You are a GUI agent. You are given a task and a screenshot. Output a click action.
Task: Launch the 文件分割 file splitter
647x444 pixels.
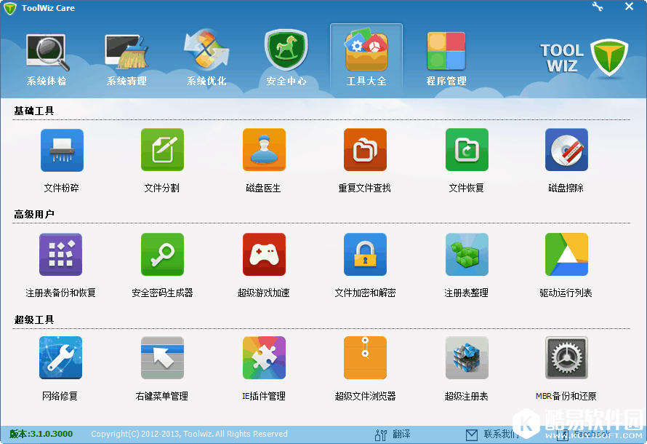162,151
